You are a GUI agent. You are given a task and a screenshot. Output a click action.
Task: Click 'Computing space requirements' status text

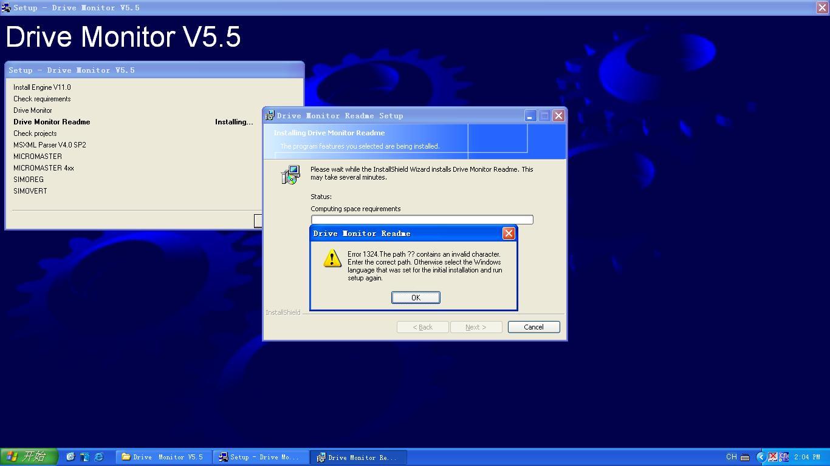pyautogui.click(x=355, y=209)
